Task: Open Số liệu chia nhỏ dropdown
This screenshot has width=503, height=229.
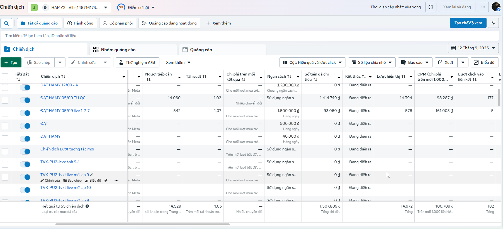Action: coord(372,62)
